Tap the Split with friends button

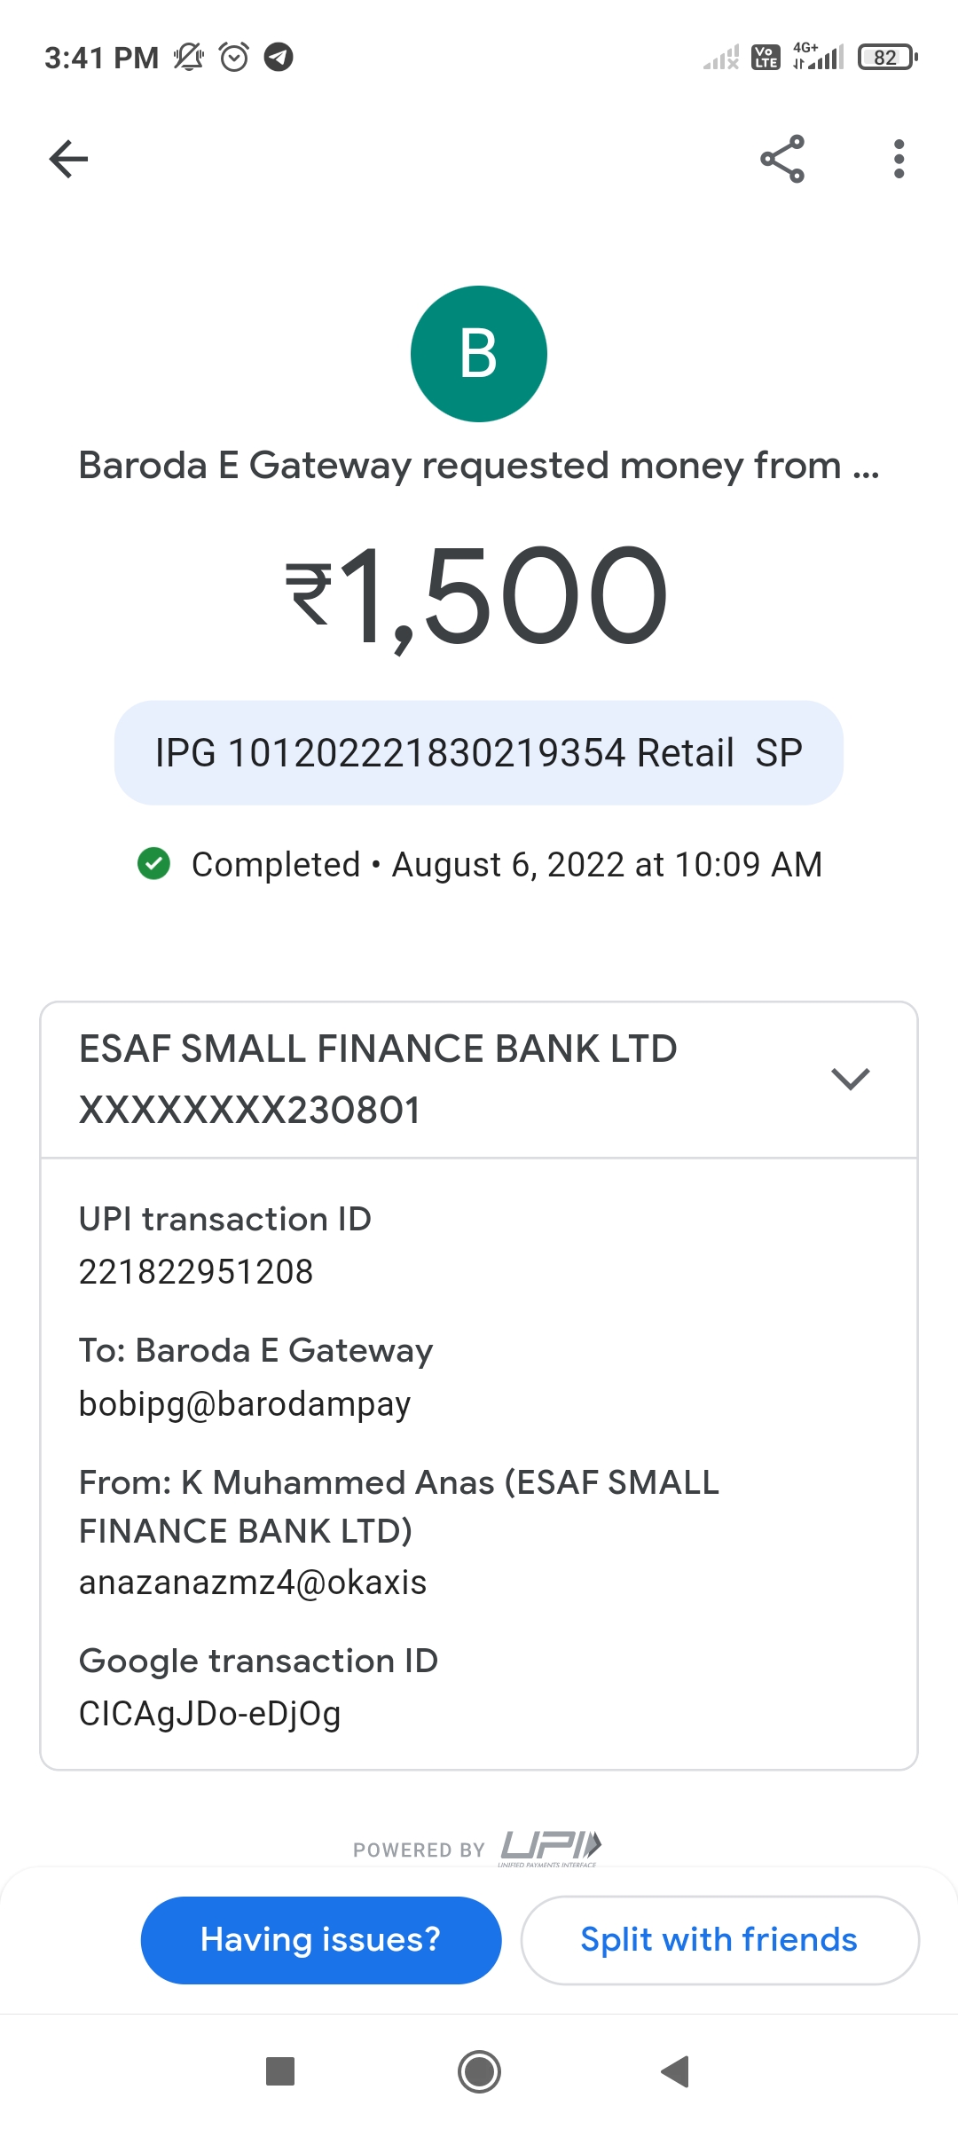tap(719, 1940)
